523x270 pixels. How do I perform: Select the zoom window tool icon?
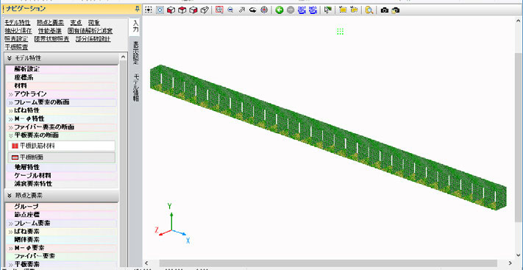click(x=218, y=10)
